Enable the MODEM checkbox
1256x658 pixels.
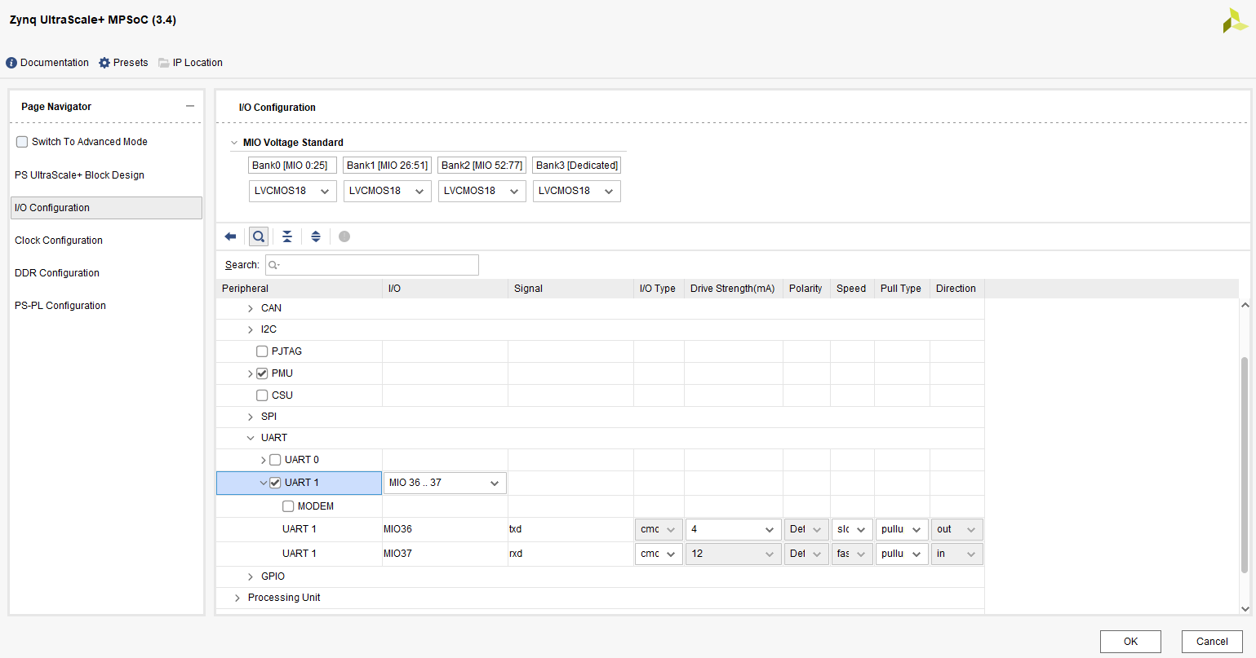(288, 506)
